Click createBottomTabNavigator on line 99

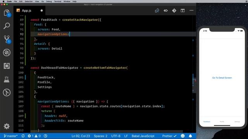tap(105, 68)
